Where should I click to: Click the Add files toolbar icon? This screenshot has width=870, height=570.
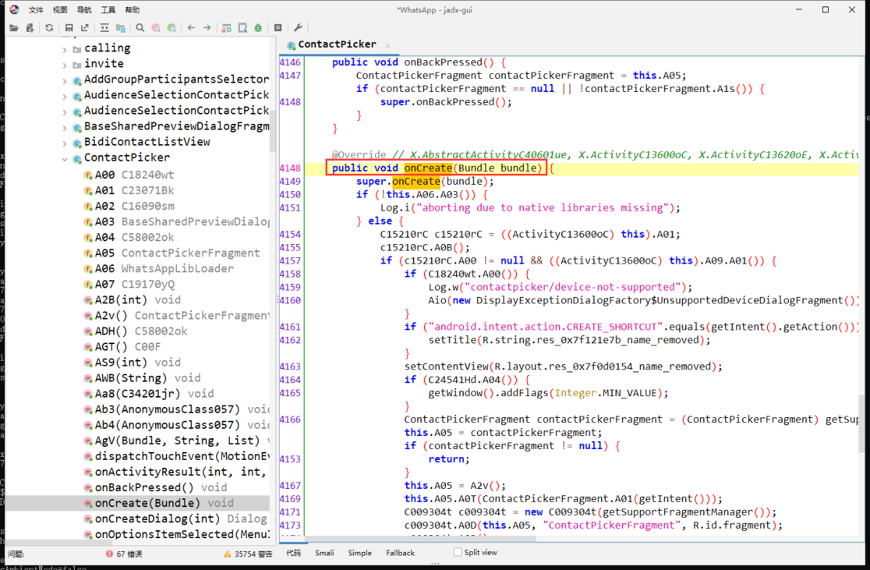[x=30, y=28]
